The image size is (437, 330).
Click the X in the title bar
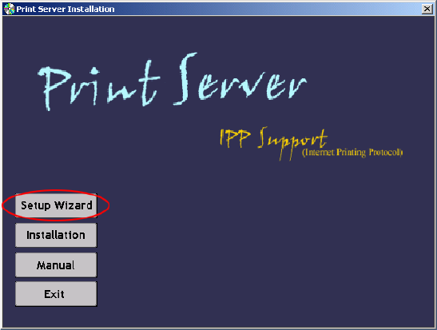(427, 9)
